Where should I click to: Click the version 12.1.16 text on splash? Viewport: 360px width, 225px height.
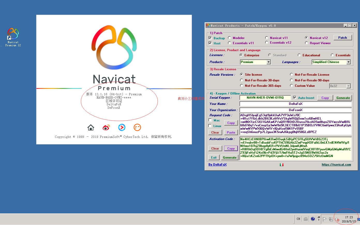click(x=114, y=94)
